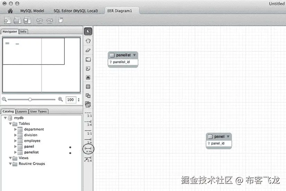Select first 1:1 non-identifying relationship tool
The height and width of the screenshot is (191, 286).
point(88,115)
